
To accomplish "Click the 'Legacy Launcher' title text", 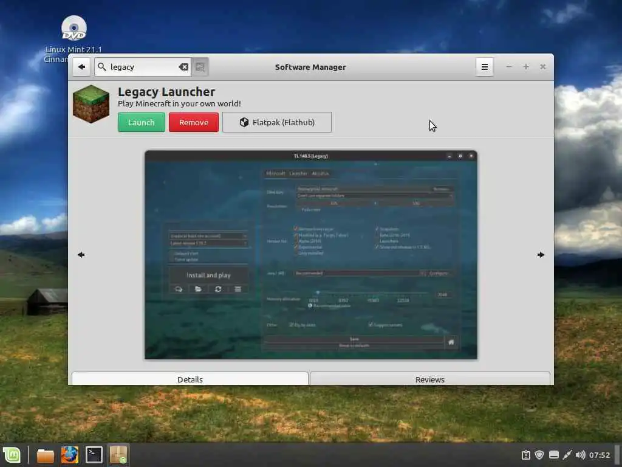I will point(166,92).
